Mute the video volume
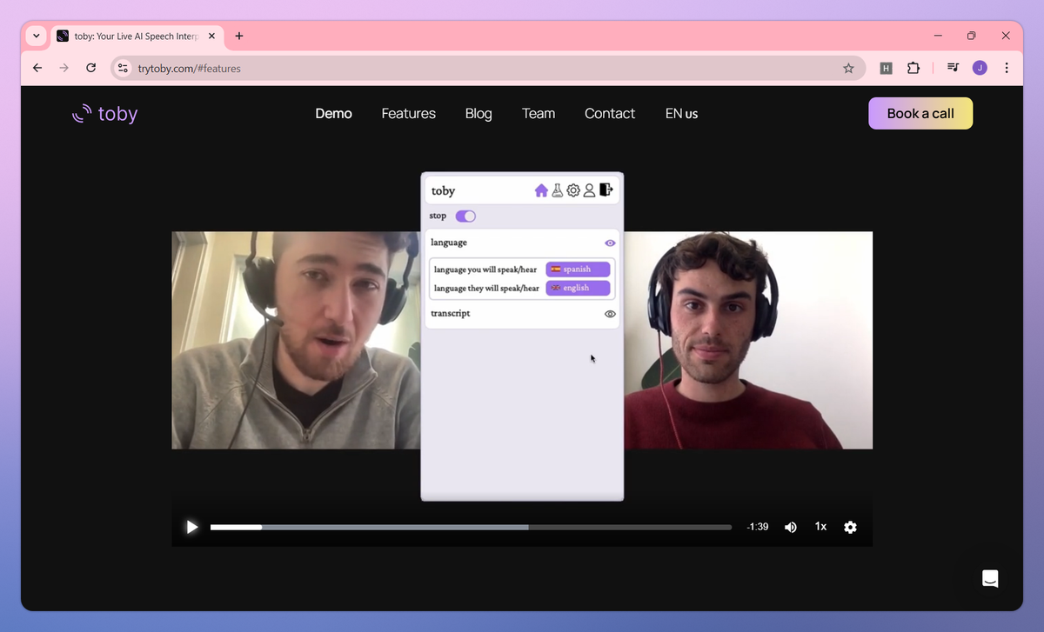1044x632 pixels. pos(791,527)
